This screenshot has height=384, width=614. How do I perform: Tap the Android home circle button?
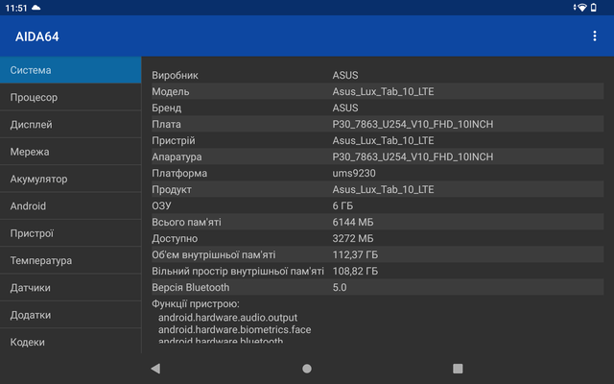[307, 369]
